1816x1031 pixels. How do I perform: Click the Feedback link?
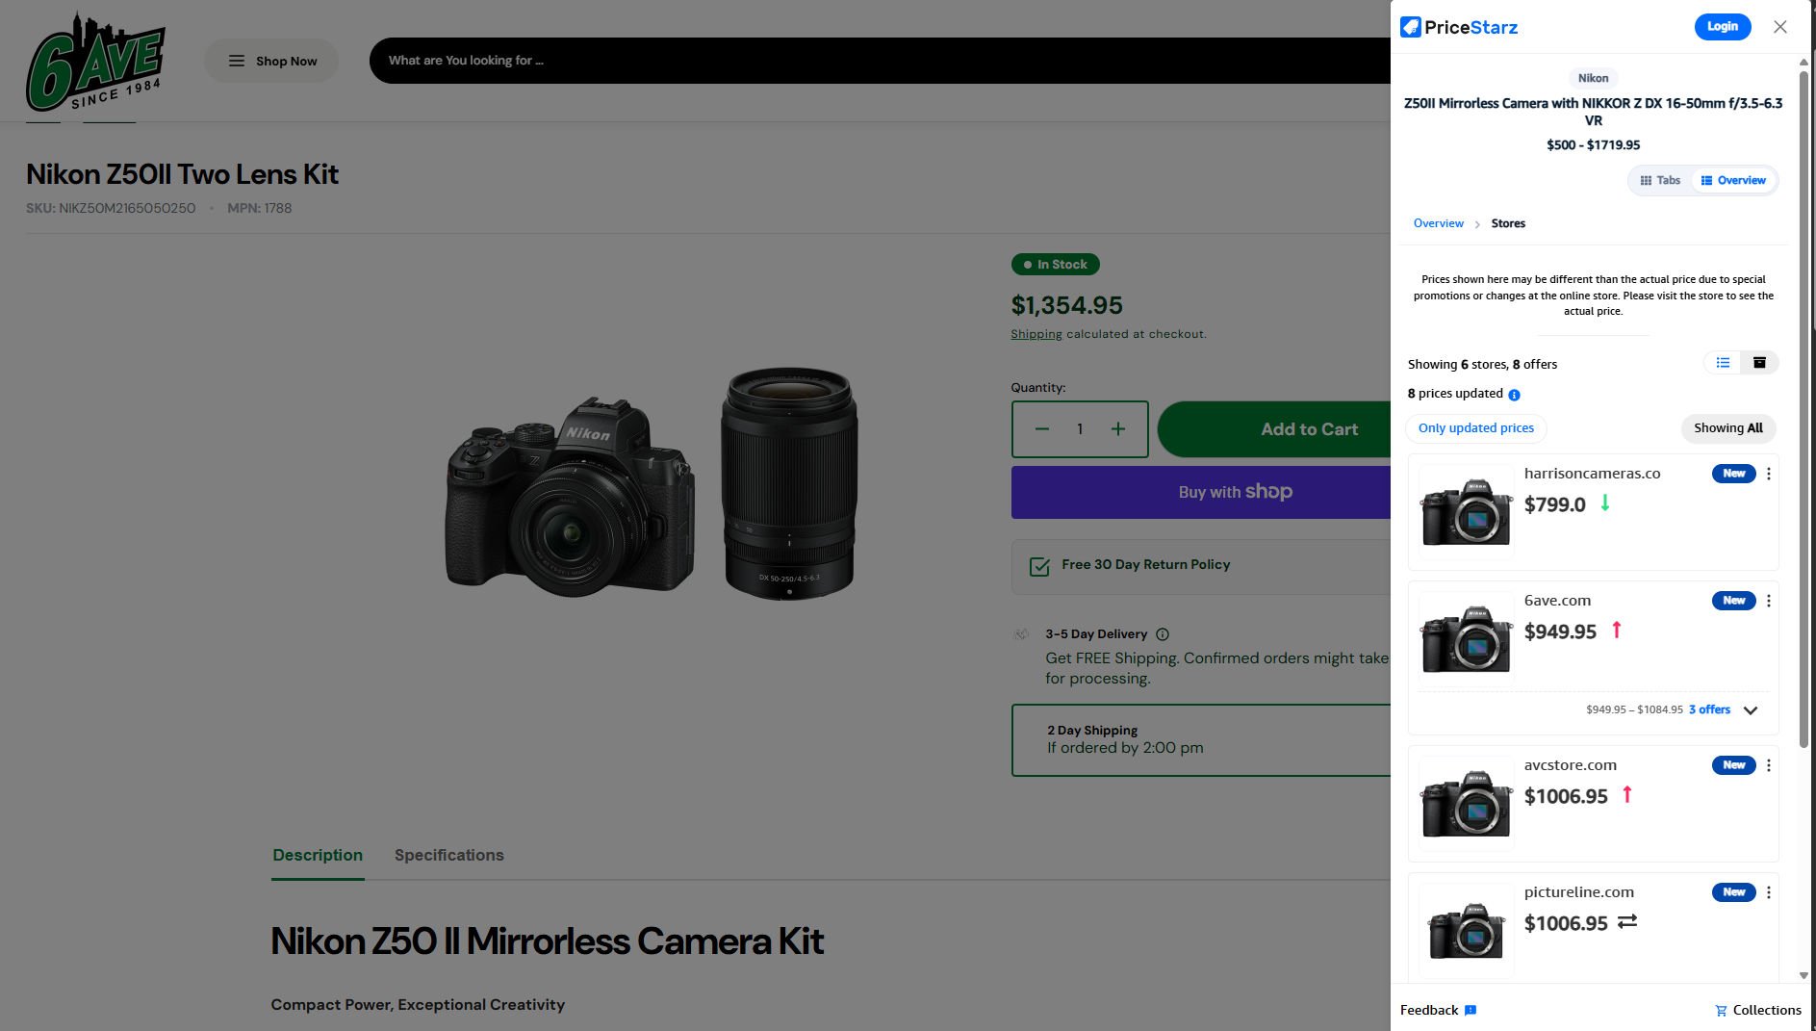tap(1438, 1010)
